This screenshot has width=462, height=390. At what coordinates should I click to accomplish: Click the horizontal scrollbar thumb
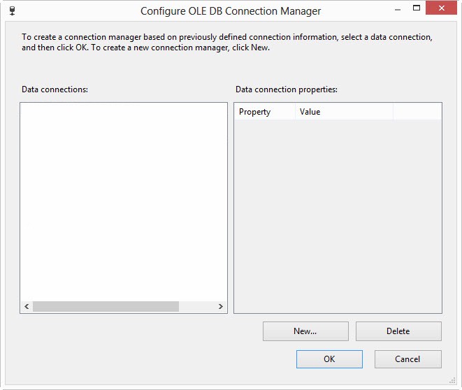pos(106,306)
